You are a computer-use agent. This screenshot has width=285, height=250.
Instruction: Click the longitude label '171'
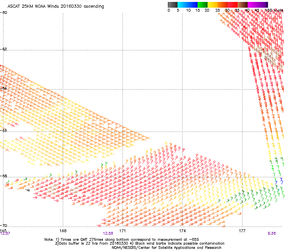coord(122,230)
